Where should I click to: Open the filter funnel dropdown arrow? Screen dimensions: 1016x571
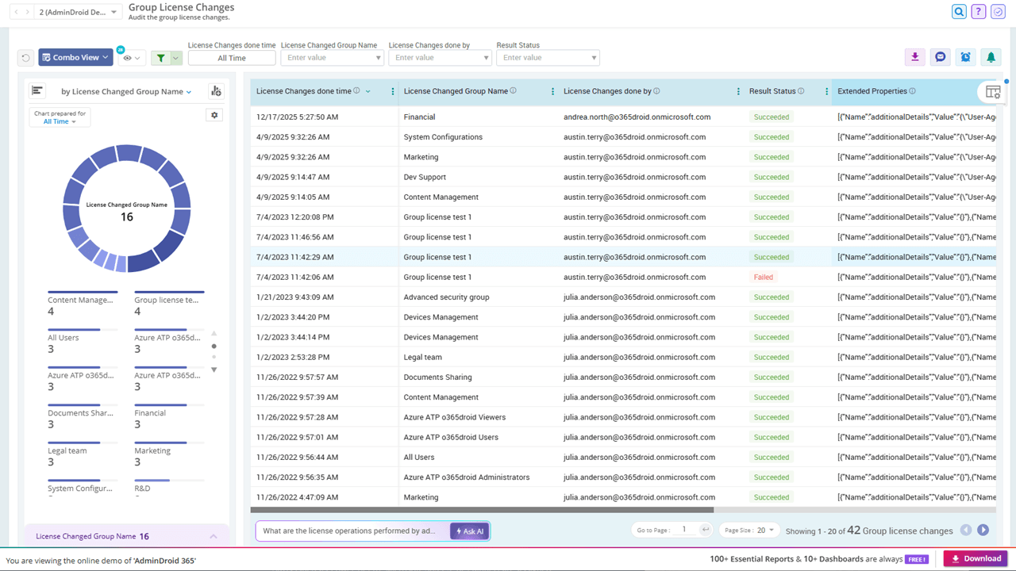[x=176, y=58]
